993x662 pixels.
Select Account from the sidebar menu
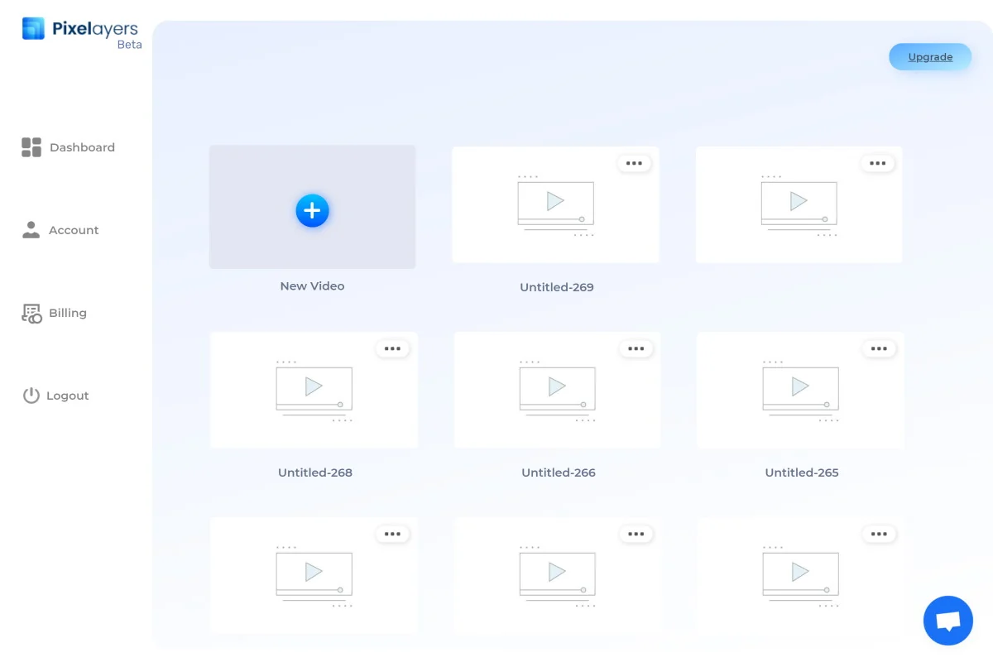coord(74,229)
